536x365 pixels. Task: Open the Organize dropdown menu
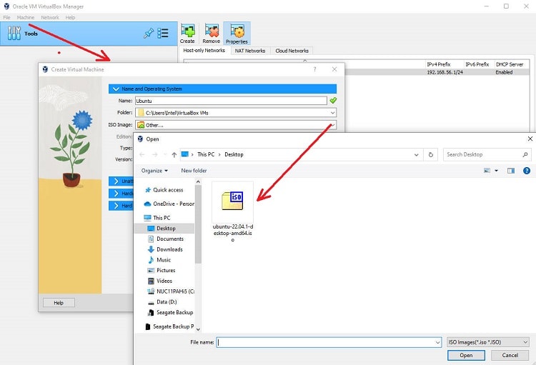pos(154,171)
